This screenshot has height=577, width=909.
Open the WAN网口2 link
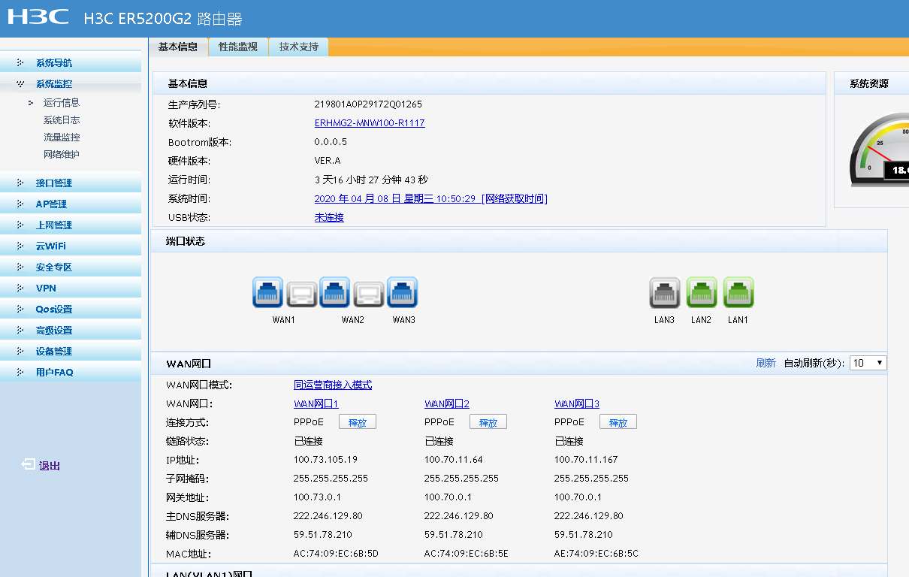(x=447, y=404)
